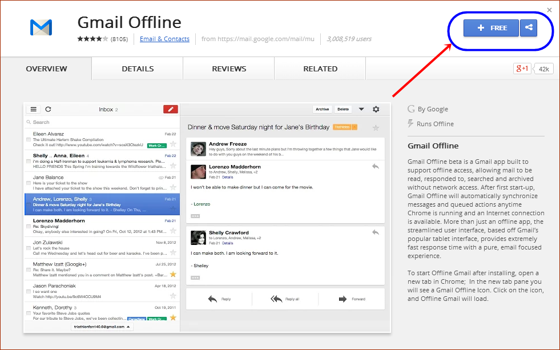Image resolution: width=560 pixels, height=350 pixels.
Task: Click the red compose pencil button
Action: pyautogui.click(x=171, y=109)
